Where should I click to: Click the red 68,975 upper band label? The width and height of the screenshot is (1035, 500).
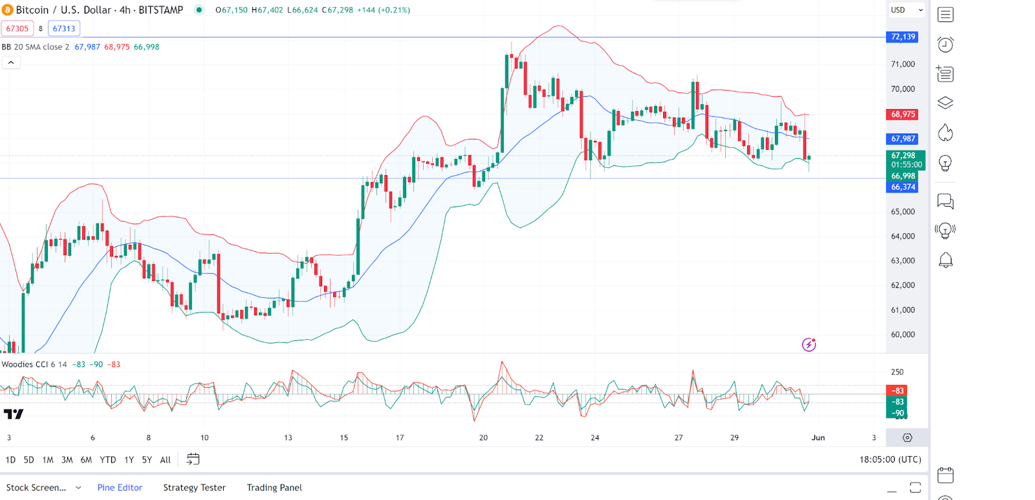click(903, 114)
